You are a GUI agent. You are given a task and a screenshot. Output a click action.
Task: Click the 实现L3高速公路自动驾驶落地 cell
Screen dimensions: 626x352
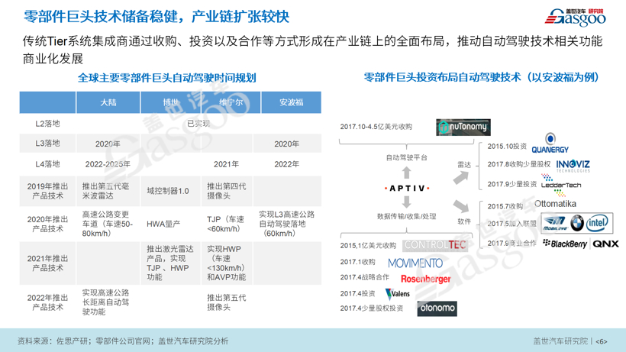coord(286,224)
